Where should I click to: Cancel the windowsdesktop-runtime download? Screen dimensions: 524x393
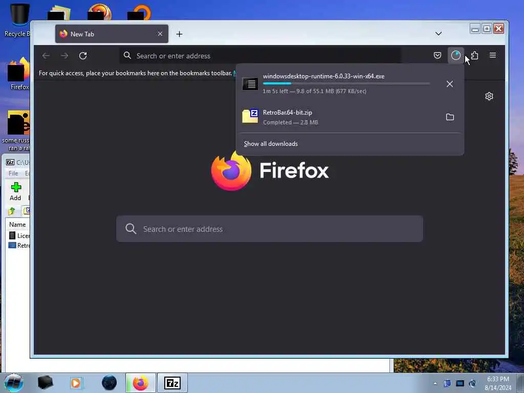click(x=450, y=84)
